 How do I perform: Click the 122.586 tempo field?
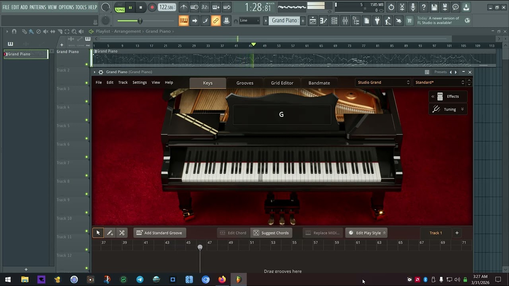(166, 7)
